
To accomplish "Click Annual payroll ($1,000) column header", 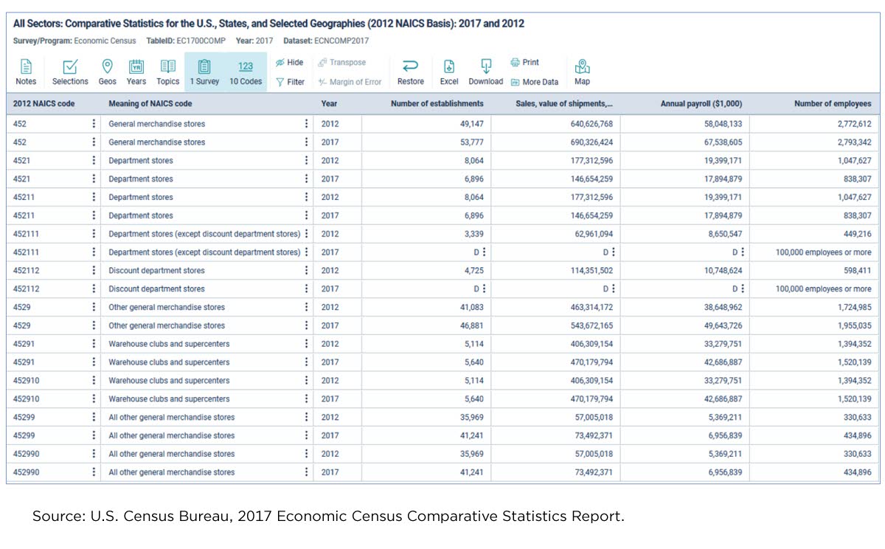I will coord(701,103).
